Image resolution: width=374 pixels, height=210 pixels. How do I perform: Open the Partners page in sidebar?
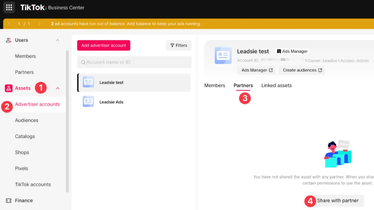pyautogui.click(x=24, y=72)
